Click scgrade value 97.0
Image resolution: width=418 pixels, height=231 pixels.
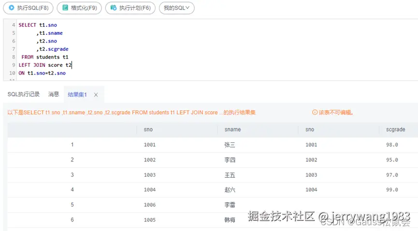pos(392,175)
